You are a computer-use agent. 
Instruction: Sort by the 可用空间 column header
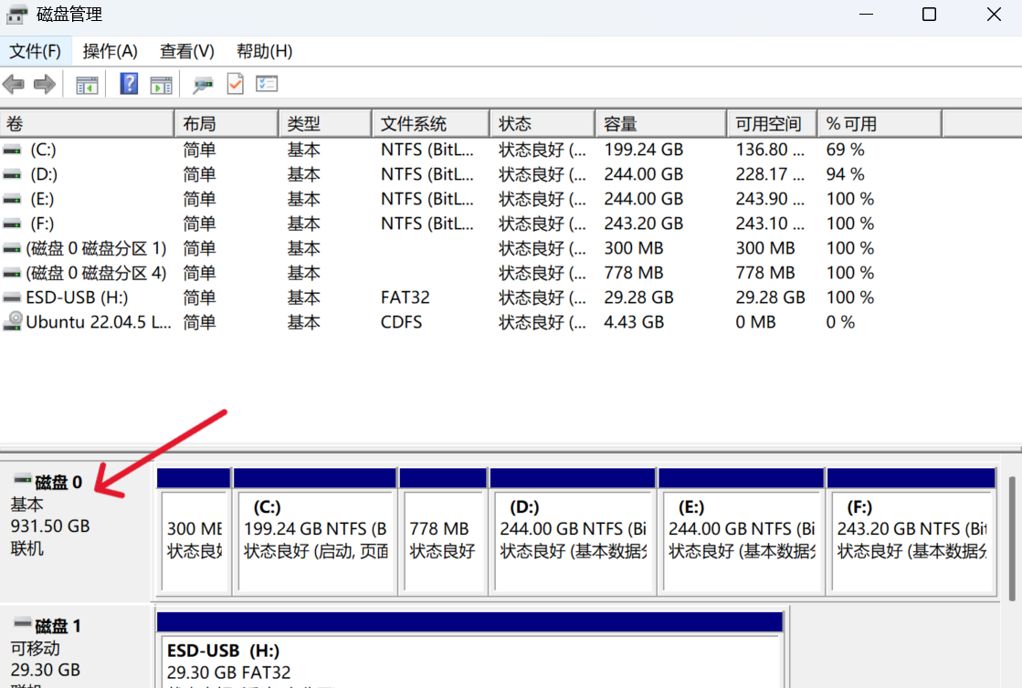773,124
